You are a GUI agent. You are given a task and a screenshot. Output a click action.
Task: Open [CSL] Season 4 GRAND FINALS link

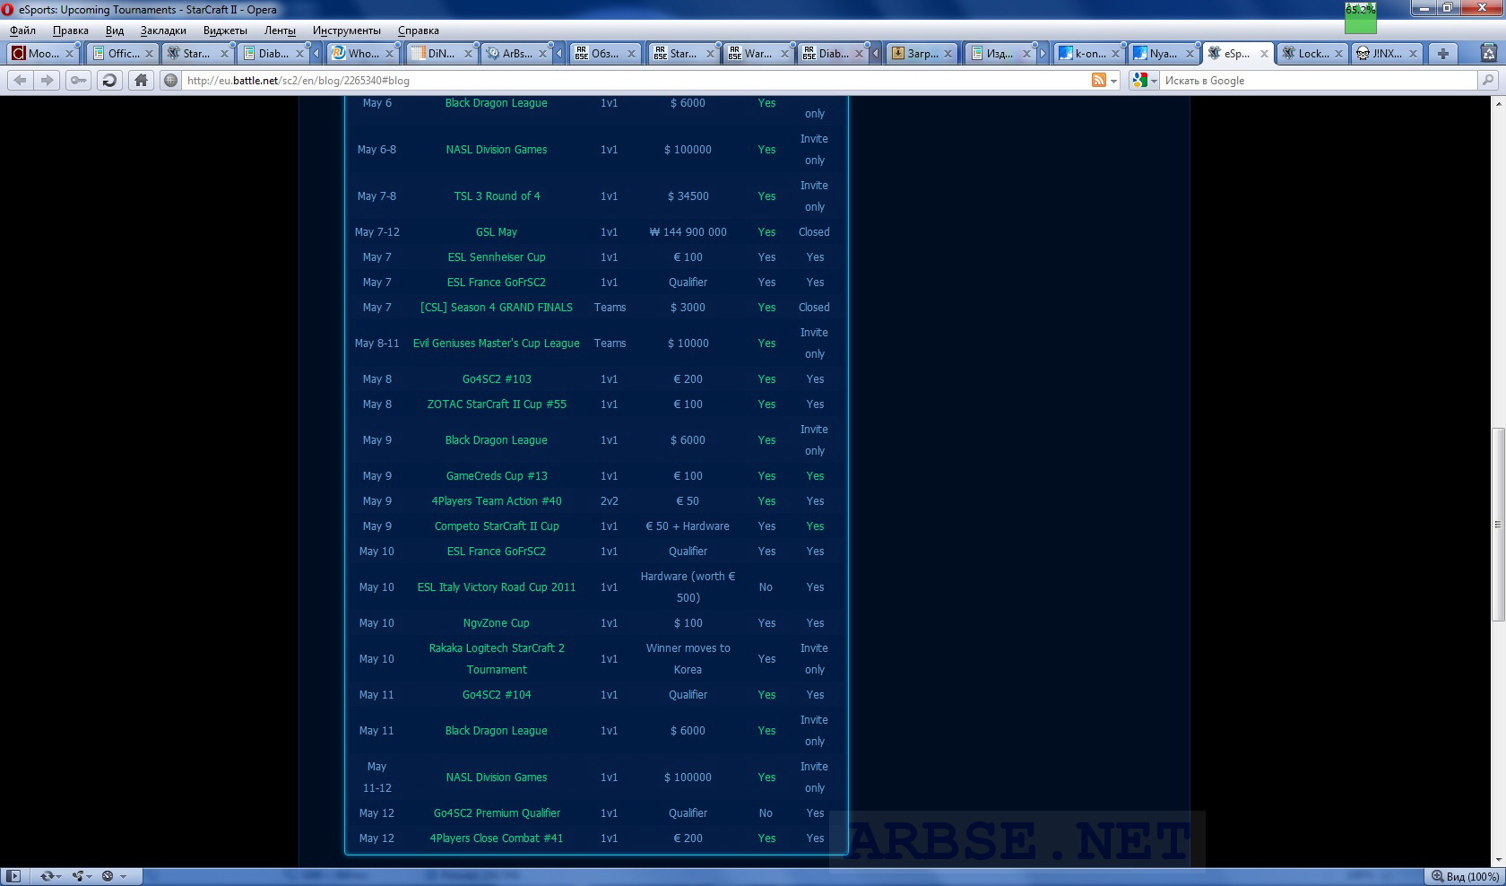click(x=497, y=308)
